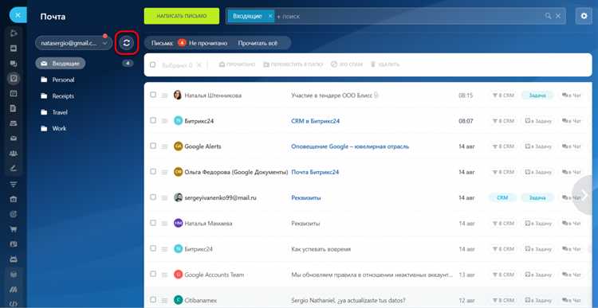Screen dimensions: 598x308
Task: Remove the Входящие filter chip
Action: (x=270, y=16)
